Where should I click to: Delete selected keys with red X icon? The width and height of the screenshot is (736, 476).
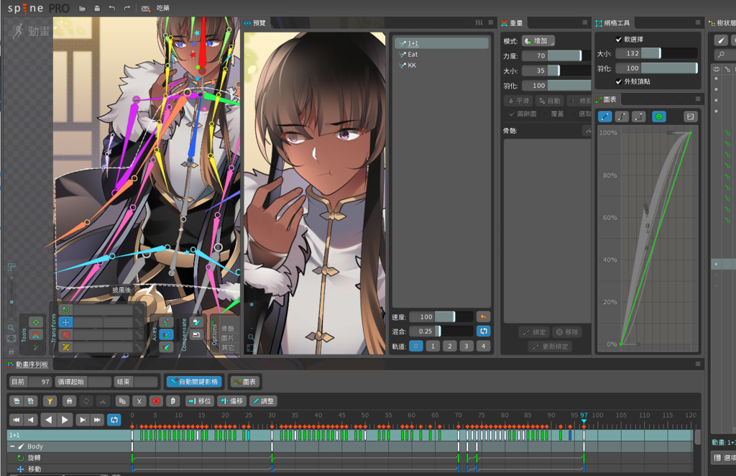tap(156, 401)
